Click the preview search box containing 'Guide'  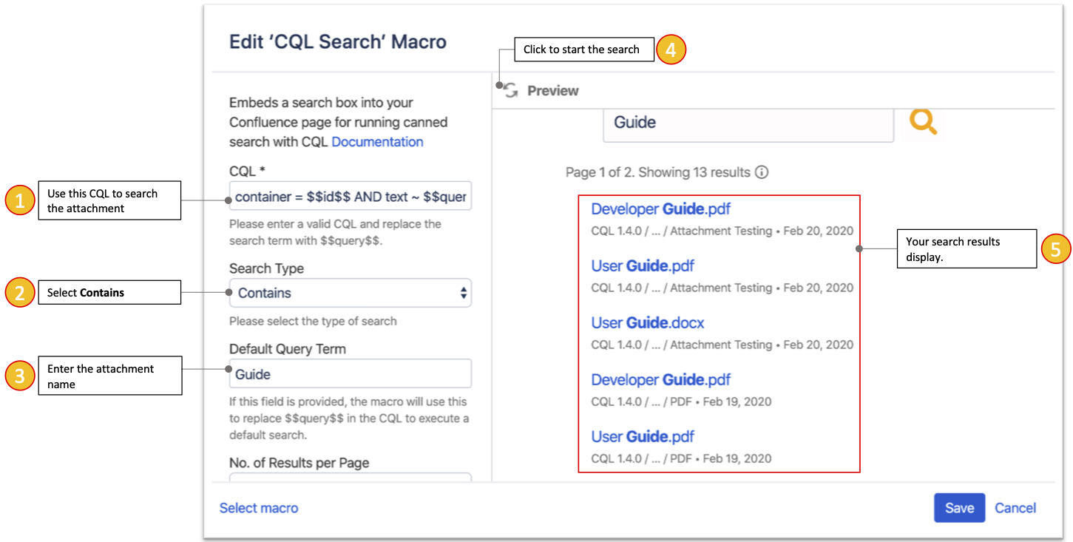pos(748,122)
